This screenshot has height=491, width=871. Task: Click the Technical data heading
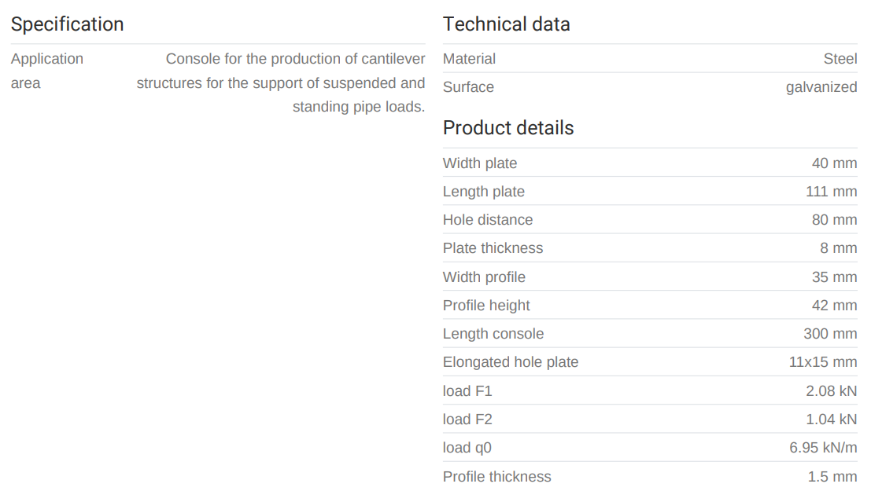click(506, 24)
